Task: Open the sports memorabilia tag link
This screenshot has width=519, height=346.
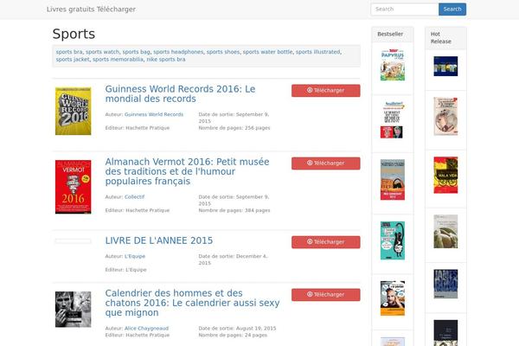Action: pyautogui.click(x=118, y=60)
